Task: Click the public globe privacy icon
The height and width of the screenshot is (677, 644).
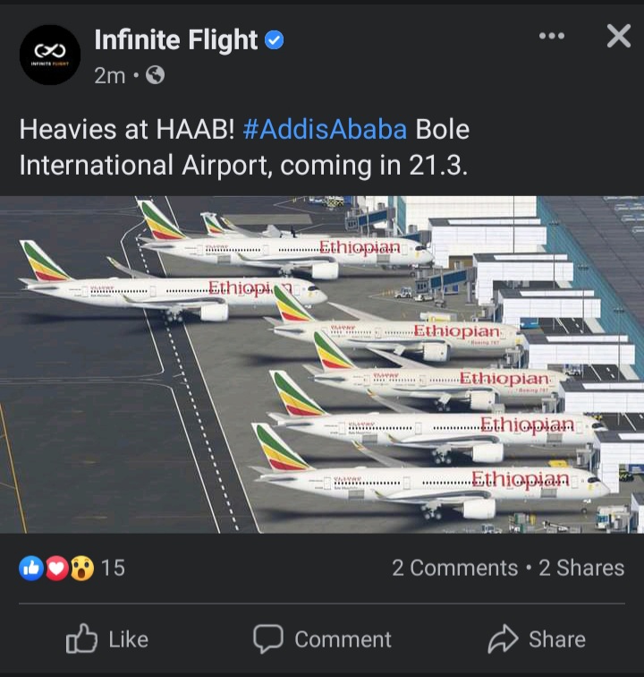Action: coord(155,75)
